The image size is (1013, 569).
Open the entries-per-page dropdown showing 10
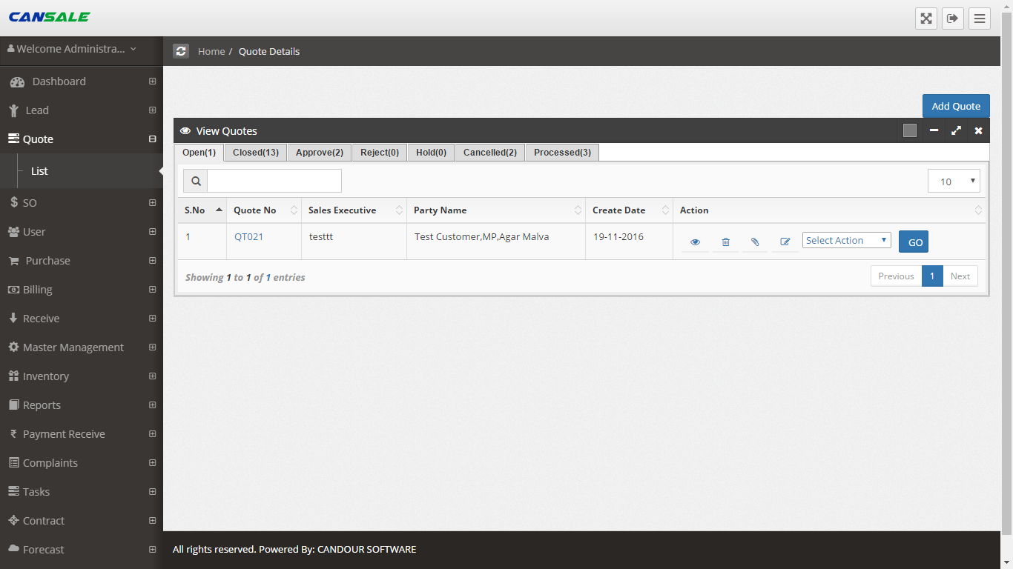tap(954, 181)
